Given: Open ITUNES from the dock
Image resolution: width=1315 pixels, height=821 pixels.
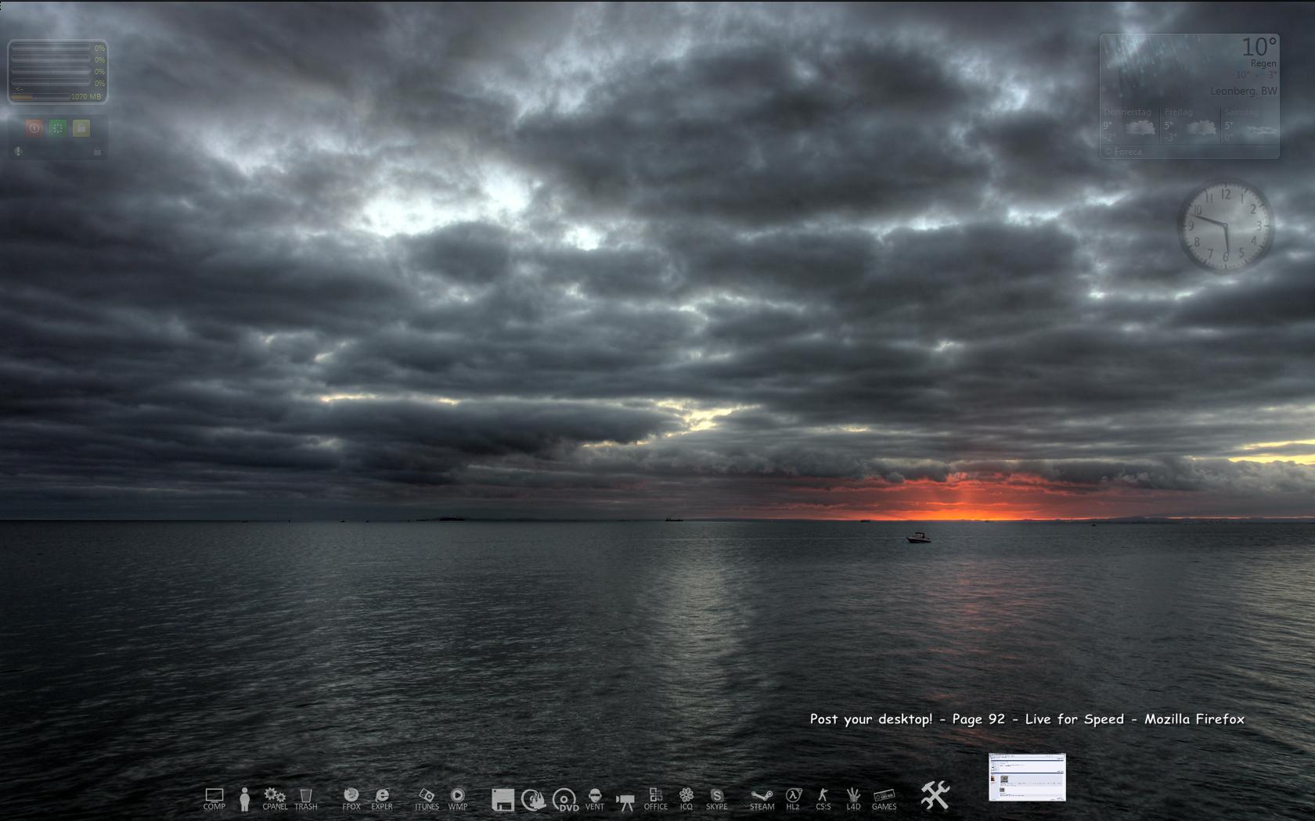Looking at the screenshot, I should pos(427,799).
